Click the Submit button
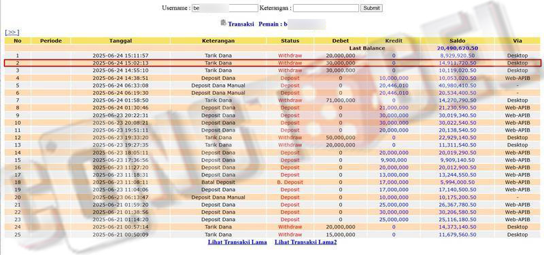This screenshot has width=544, height=255. pos(371,8)
